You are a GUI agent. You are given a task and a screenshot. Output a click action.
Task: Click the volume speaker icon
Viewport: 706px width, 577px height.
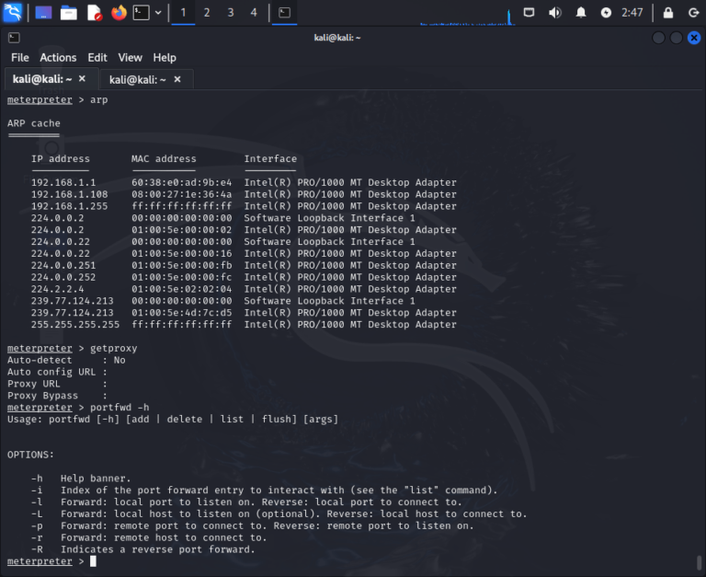click(x=554, y=13)
